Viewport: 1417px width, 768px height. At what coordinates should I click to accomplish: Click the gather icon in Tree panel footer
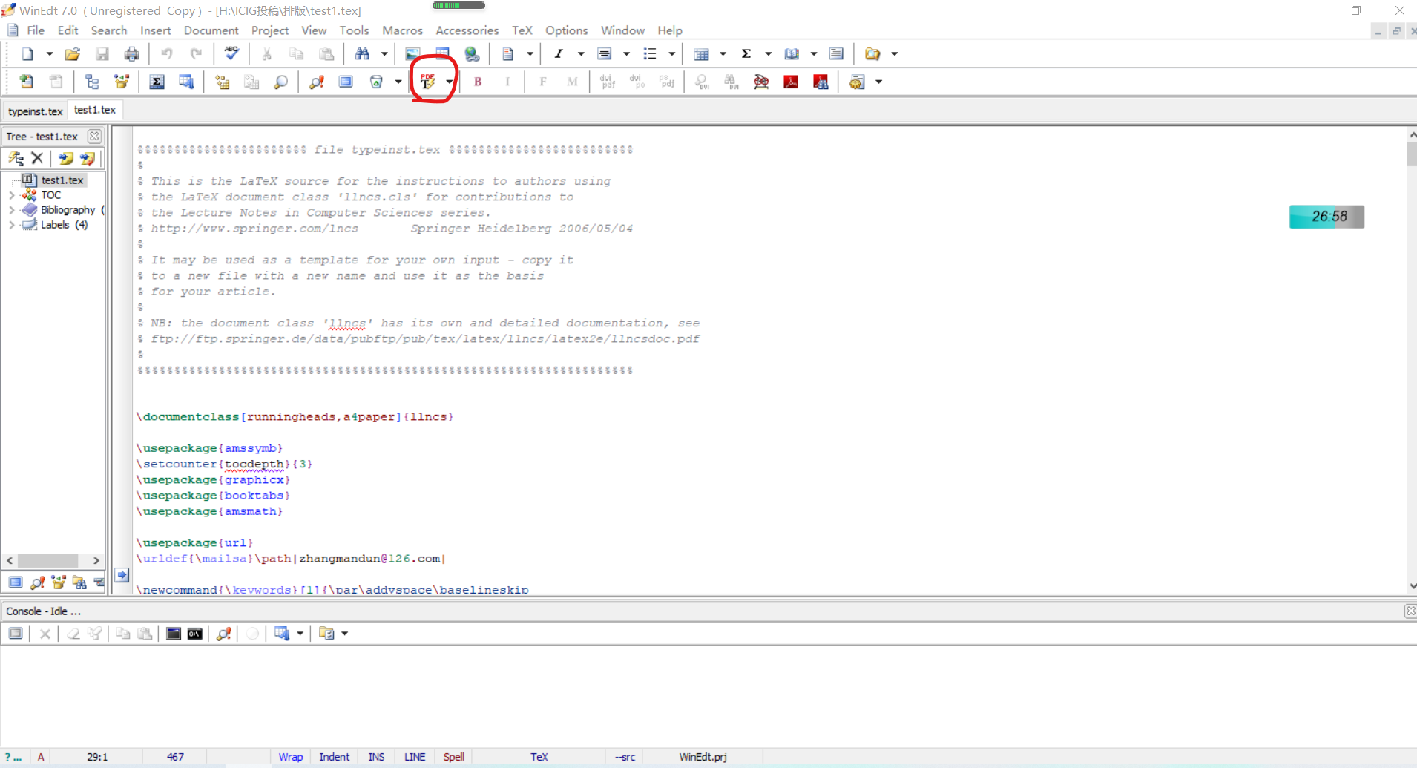59,582
